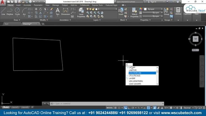Click the new drawing tab plus button

[x=43, y=24]
